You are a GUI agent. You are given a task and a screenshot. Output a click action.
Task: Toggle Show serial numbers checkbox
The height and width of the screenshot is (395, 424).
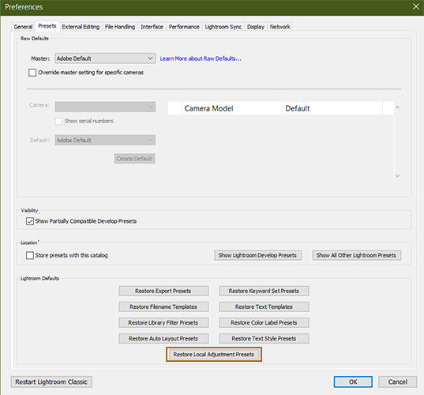click(x=58, y=121)
